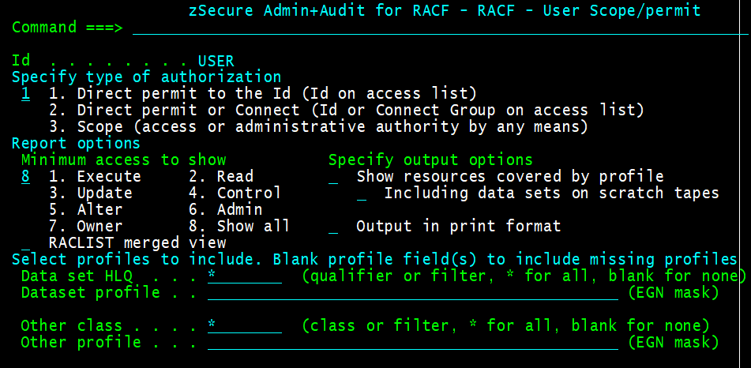The image size is (751, 368).
Task: Toggle Including data sets on scratch tapes
Action: point(362,193)
